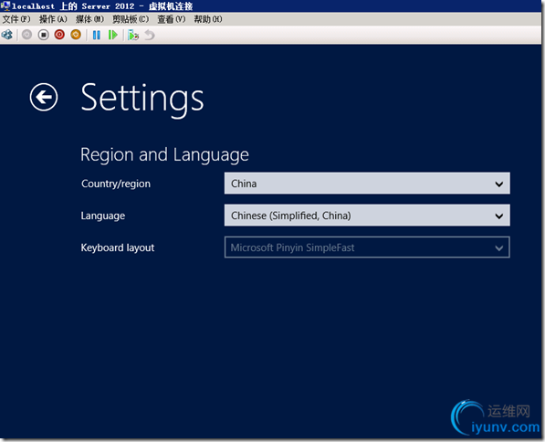Click the red Shut Down icon
This screenshot has width=545, height=442.
(59, 35)
